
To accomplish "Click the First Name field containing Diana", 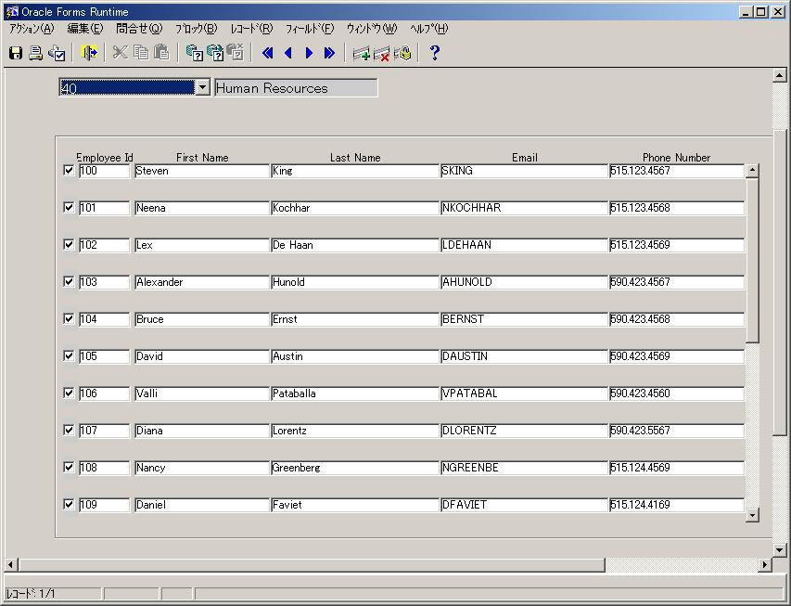I will [202, 431].
